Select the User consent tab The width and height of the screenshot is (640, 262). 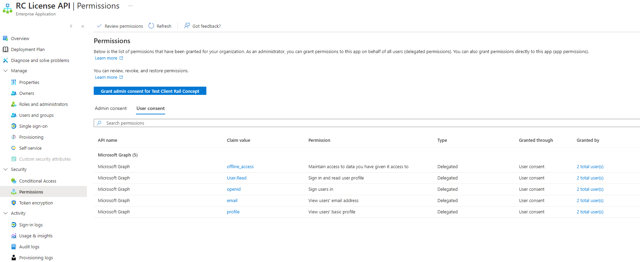(150, 109)
